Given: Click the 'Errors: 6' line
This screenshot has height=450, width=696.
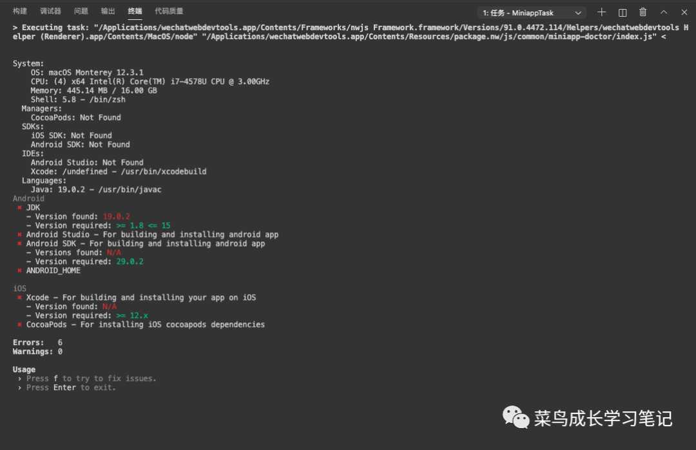Looking at the screenshot, I should [x=38, y=342].
